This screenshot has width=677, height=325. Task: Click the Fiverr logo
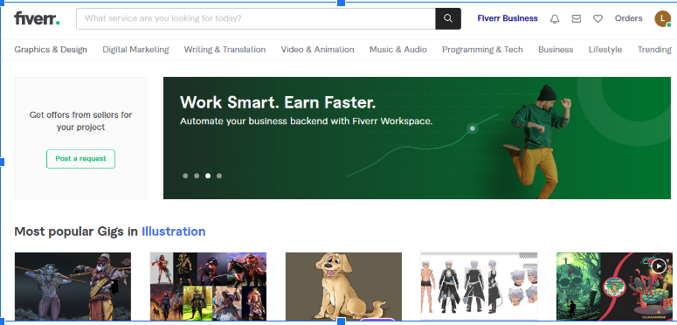pos(37,18)
